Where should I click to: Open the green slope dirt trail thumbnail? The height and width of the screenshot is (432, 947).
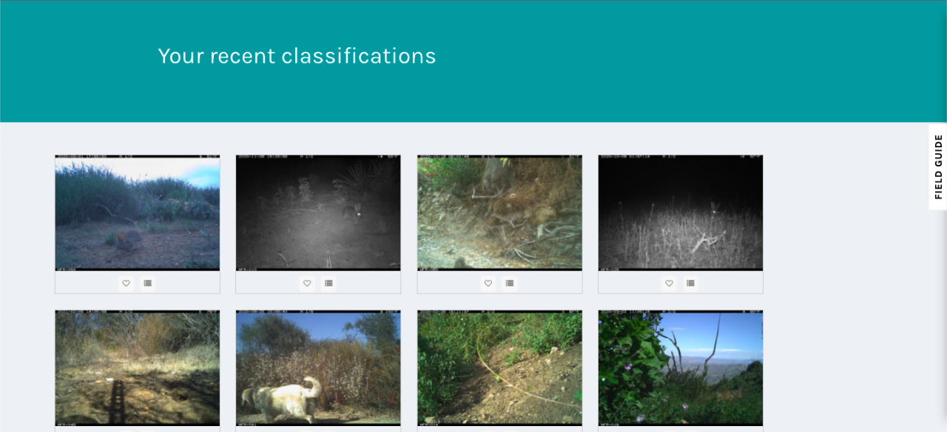coord(499,368)
